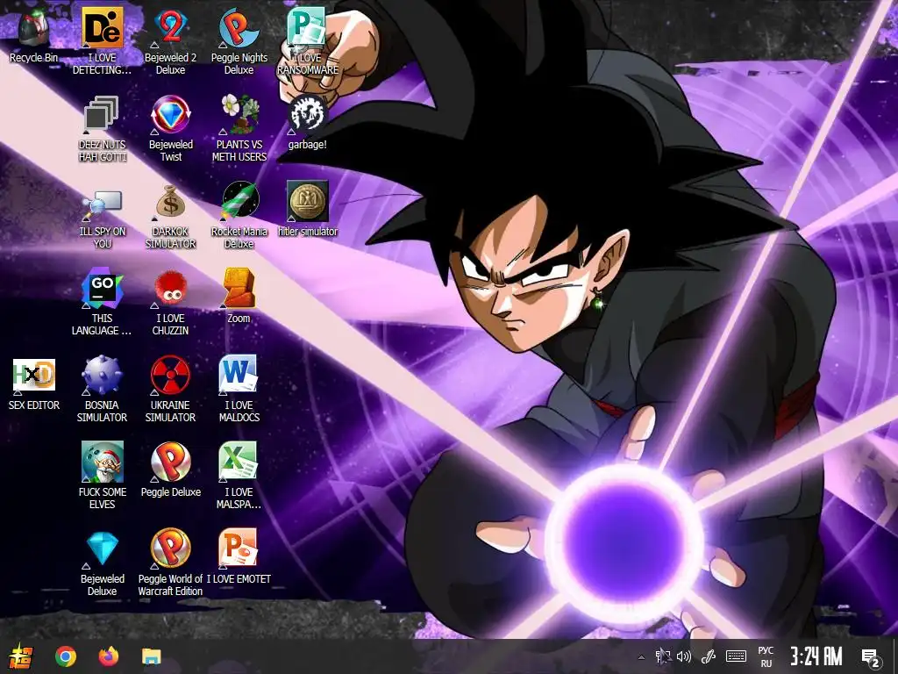Launch Bejeweled 2 Deluxe
Screen dimensions: 898x674
point(171,40)
